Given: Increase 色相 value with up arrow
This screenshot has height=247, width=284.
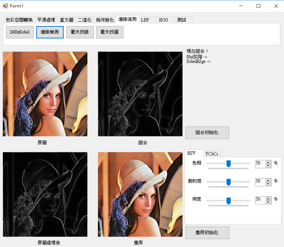Looking at the screenshot, I should (268, 162).
